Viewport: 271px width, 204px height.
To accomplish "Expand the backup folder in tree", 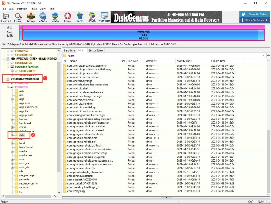I will pyautogui.click(x=12, y=119).
